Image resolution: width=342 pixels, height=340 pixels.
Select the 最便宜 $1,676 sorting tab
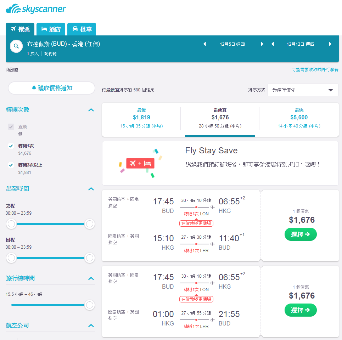[220, 119]
